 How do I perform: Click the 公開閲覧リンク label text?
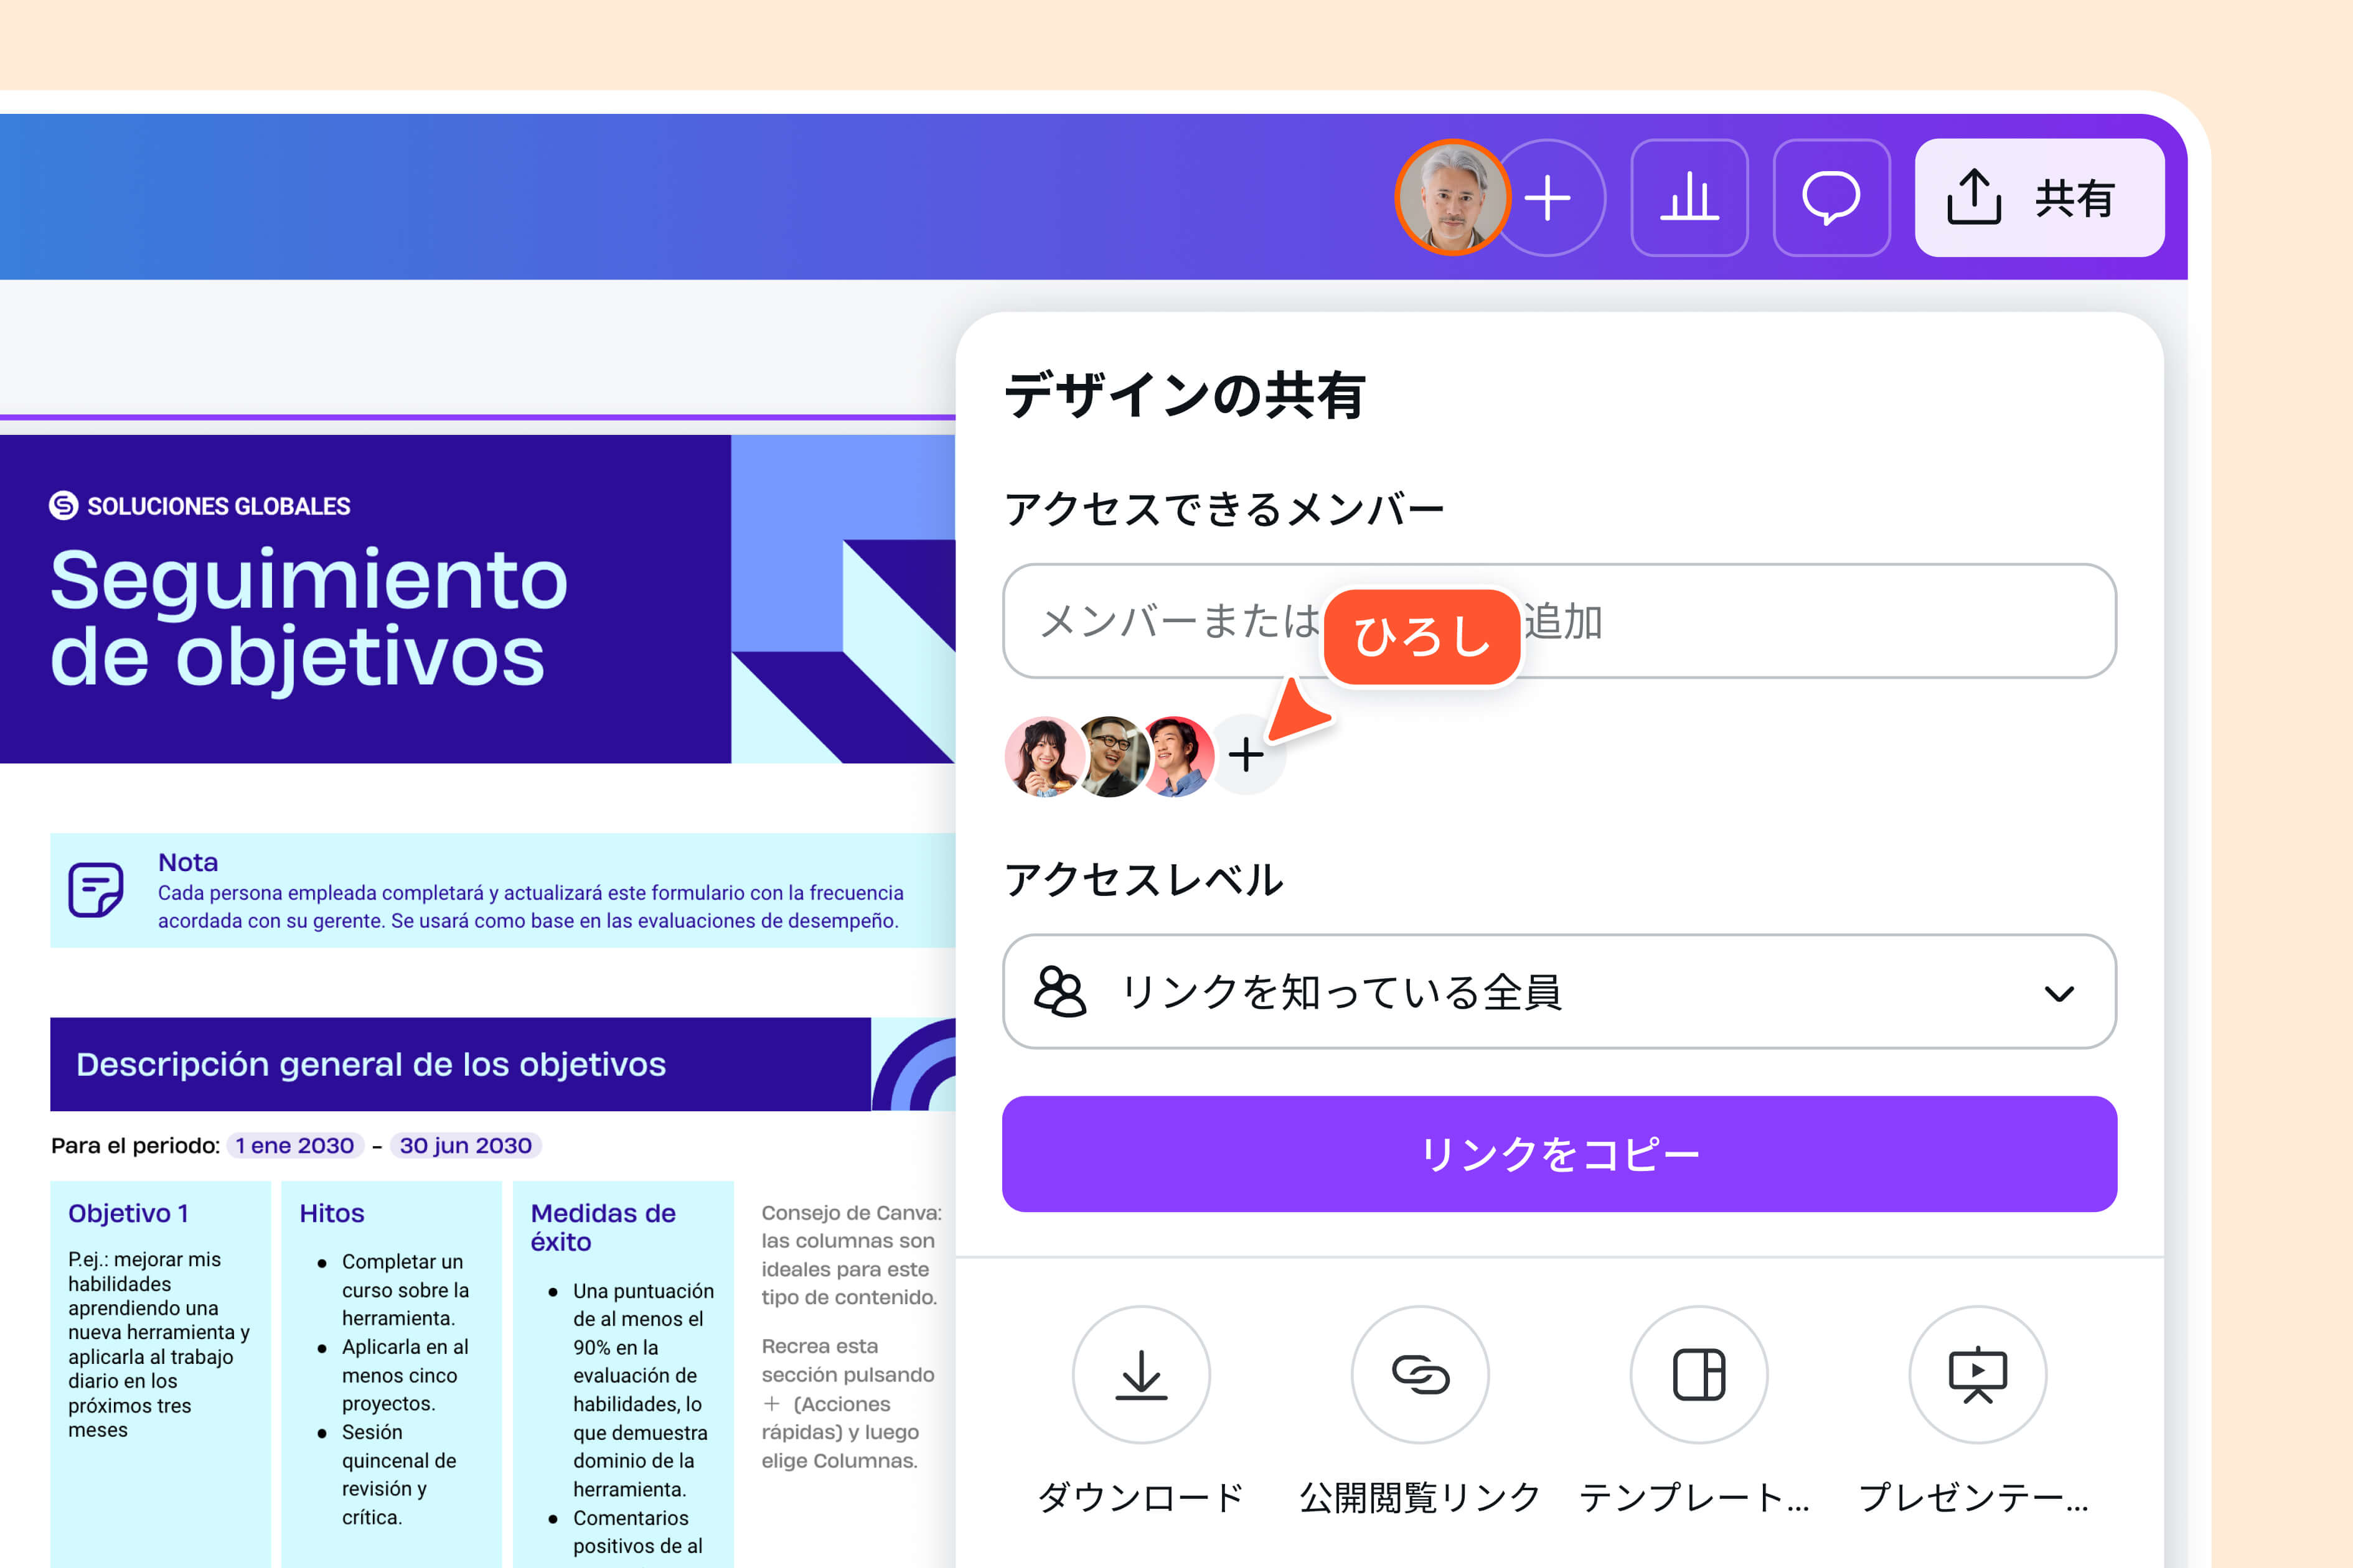point(1420,1497)
